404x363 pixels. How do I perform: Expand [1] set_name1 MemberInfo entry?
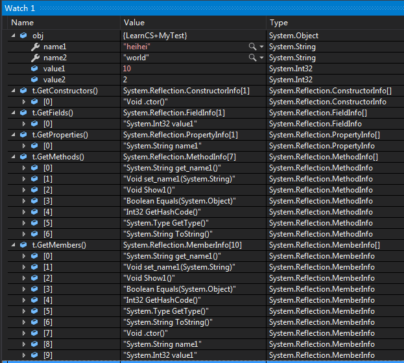point(24,267)
